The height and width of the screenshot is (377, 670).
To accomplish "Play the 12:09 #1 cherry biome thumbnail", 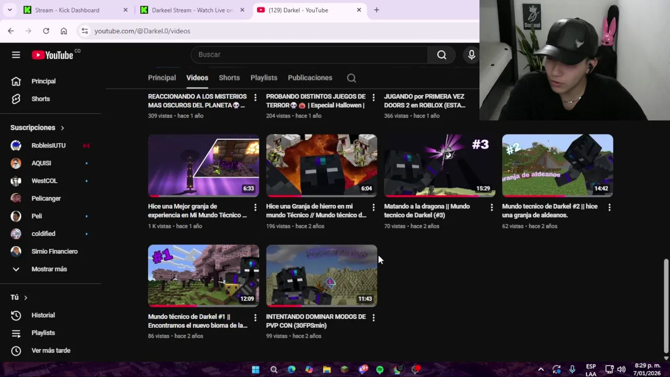I will [x=204, y=276].
